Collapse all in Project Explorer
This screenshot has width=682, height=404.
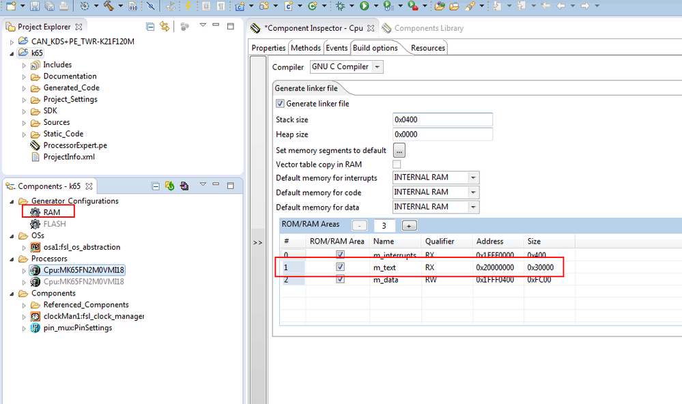click(x=150, y=27)
